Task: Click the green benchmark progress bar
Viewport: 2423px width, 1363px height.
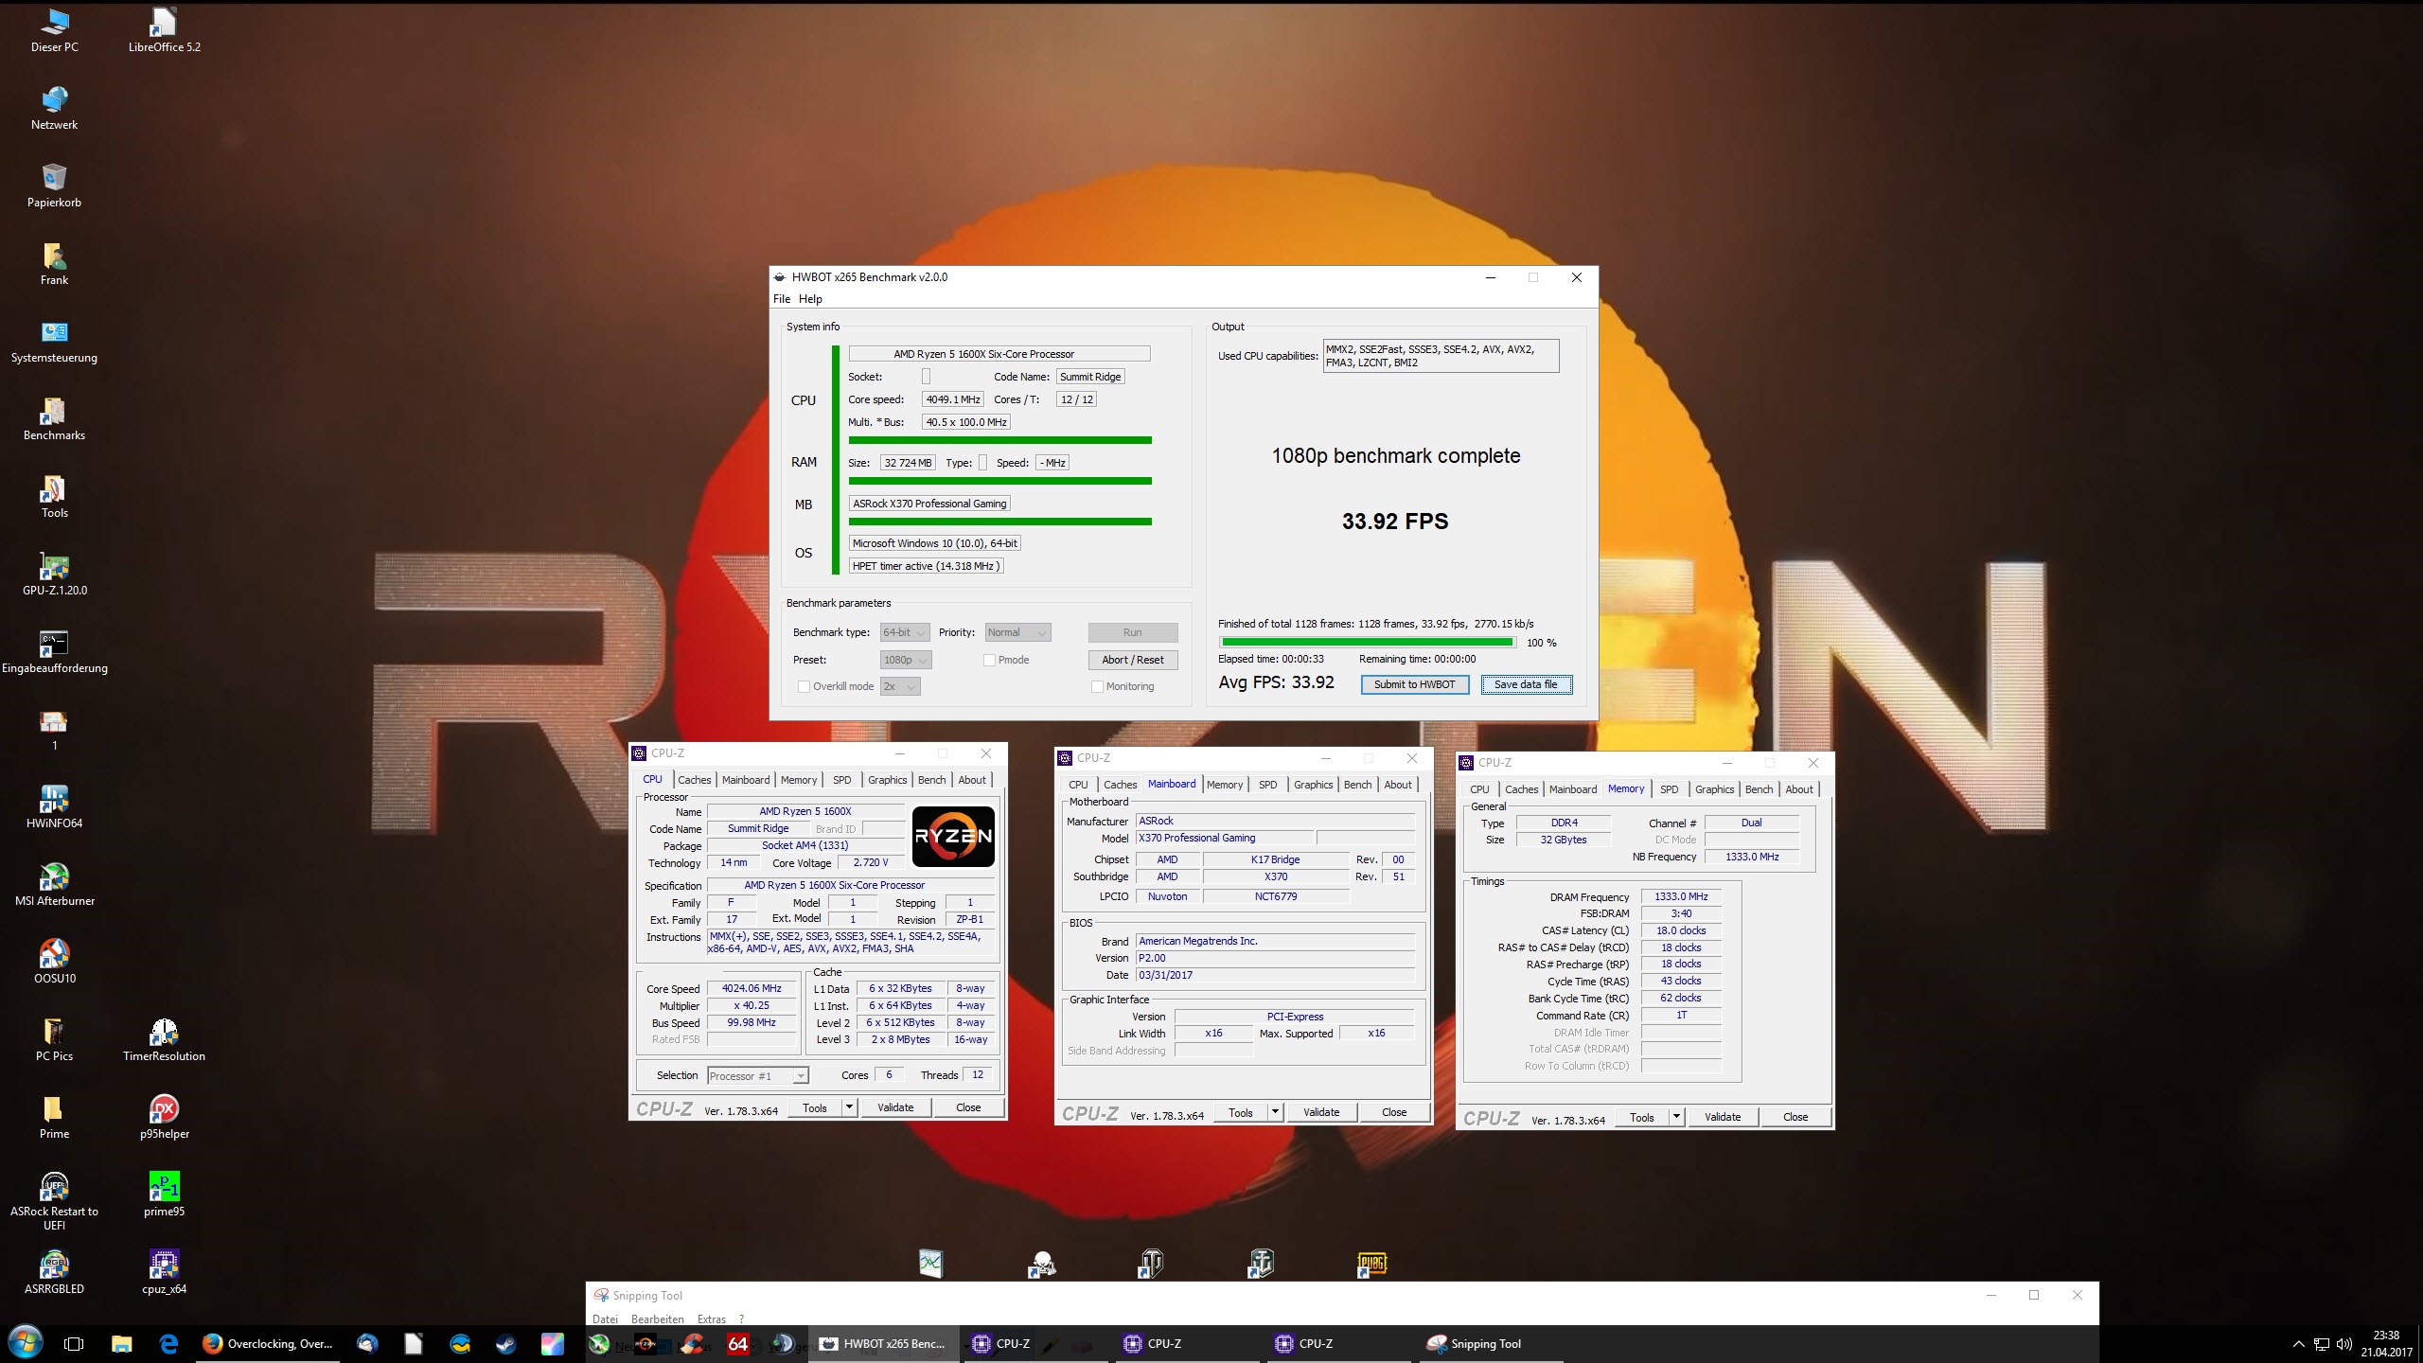Action: coord(1367,642)
